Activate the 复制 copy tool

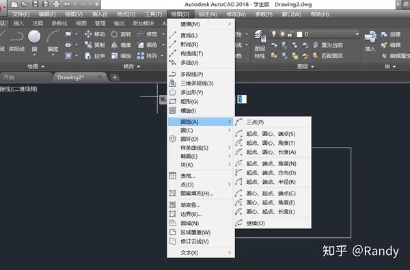pyautogui.click(x=95, y=45)
